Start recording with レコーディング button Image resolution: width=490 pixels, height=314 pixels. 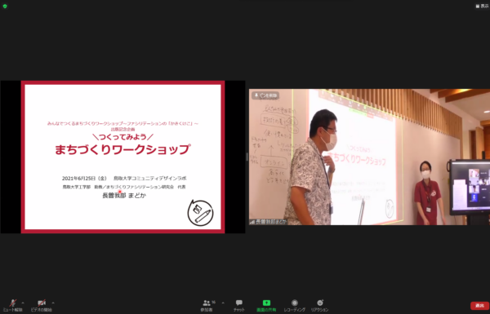tap(294, 305)
